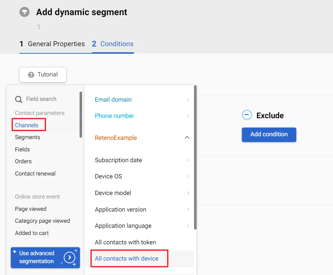Select the Segments parameter category
Screen dimensions: 333x275
tap(28, 137)
